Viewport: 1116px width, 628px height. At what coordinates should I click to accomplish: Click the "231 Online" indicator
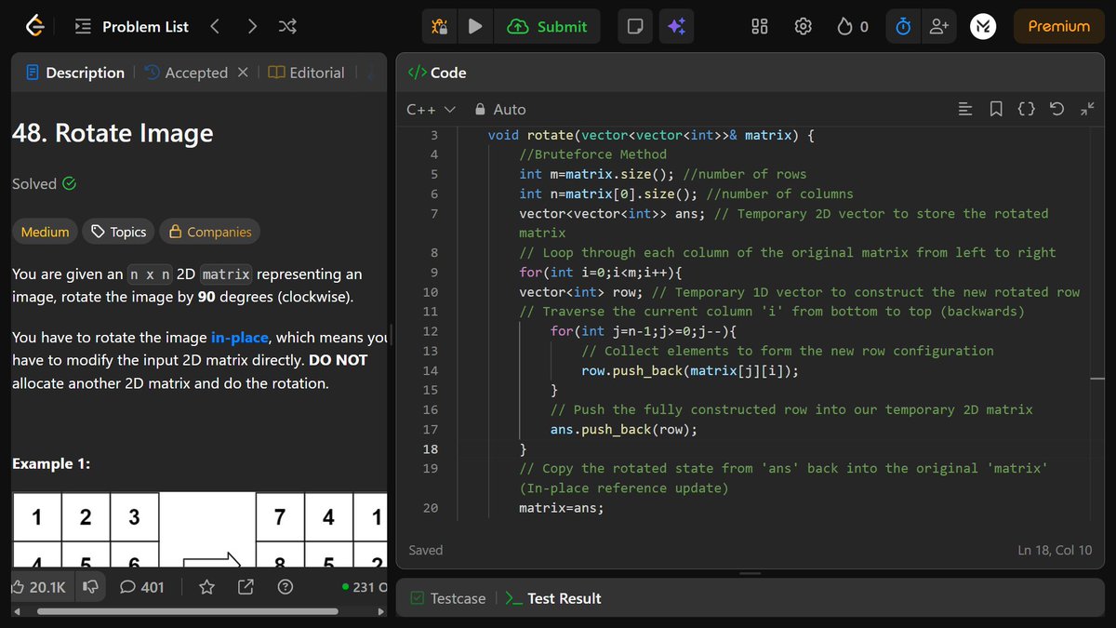click(x=365, y=587)
